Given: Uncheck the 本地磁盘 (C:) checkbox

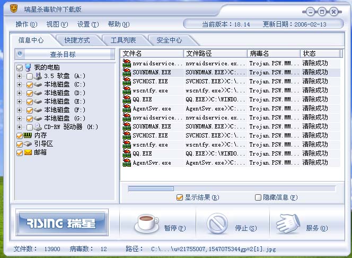Looking at the screenshot, I should coord(29,85).
